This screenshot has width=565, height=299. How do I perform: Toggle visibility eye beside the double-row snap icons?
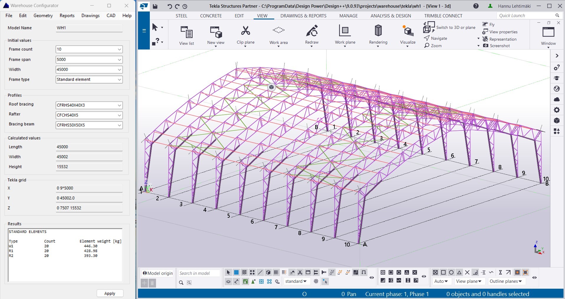(424, 276)
